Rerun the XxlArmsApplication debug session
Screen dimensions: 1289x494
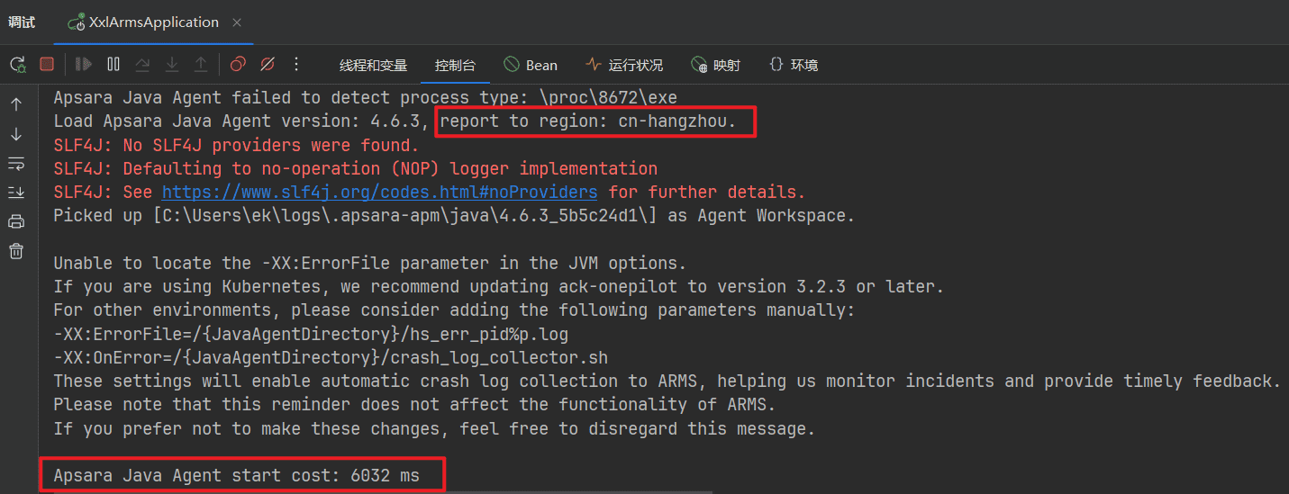pos(17,65)
